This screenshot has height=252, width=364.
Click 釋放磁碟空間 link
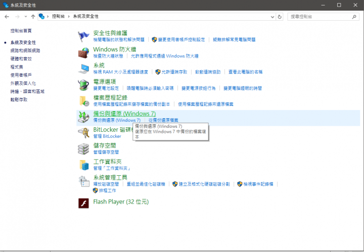(x=106, y=184)
